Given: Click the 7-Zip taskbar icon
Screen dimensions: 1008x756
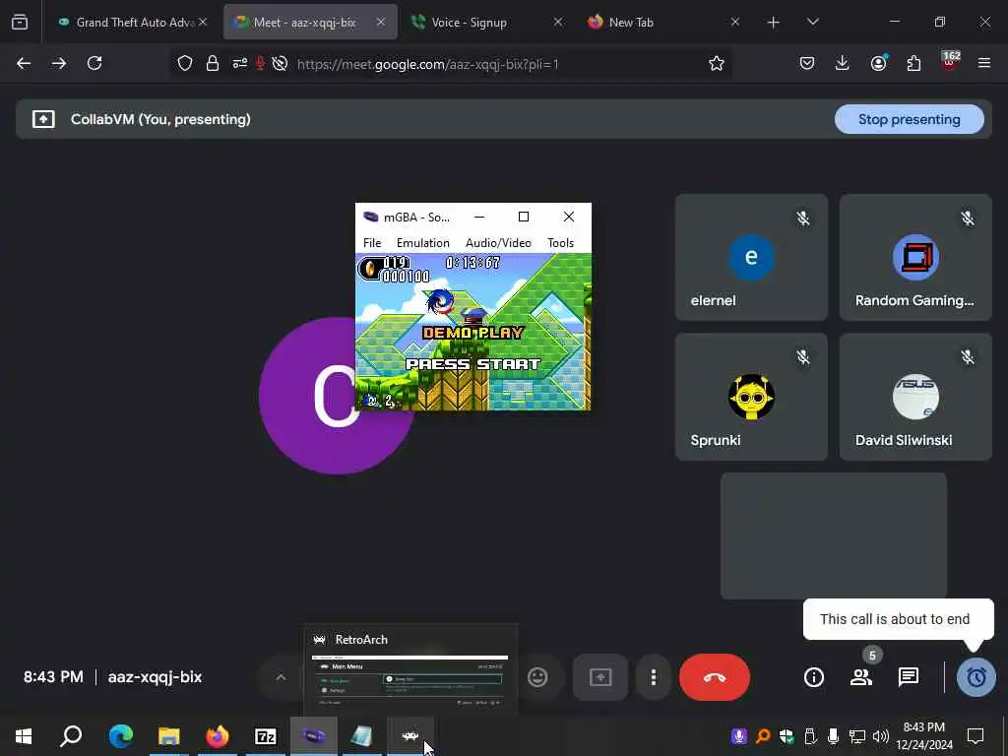Looking at the screenshot, I should [266, 736].
